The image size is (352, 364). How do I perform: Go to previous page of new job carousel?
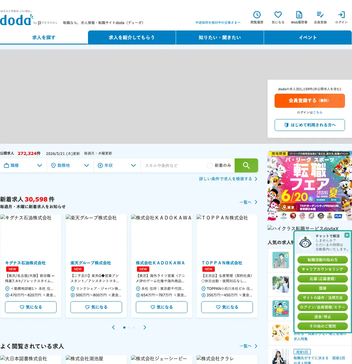click(113, 327)
